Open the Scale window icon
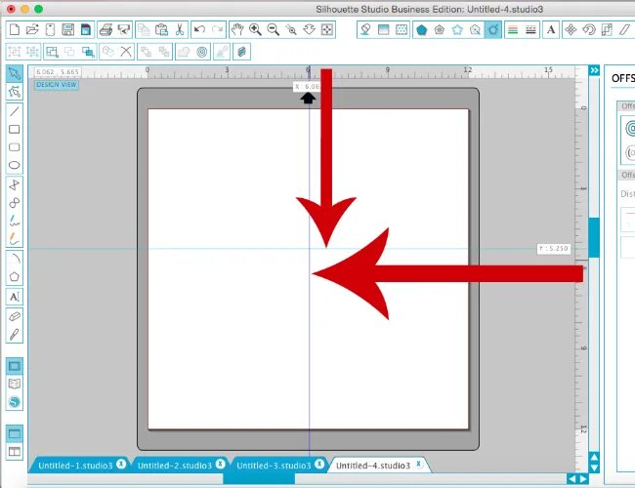 (x=607, y=29)
